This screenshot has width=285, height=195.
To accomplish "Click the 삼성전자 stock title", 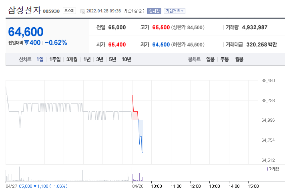I will (x=24, y=10).
